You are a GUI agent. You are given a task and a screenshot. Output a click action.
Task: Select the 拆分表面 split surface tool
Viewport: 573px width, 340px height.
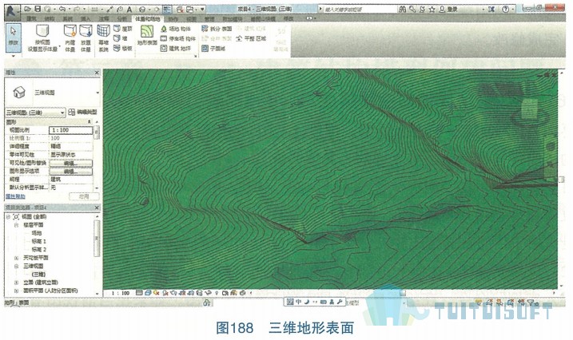[217, 29]
